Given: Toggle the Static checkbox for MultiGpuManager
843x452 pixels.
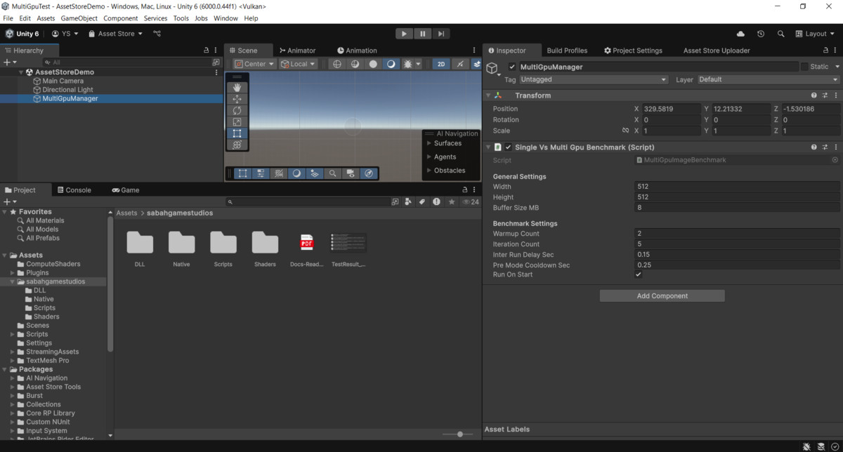Looking at the screenshot, I should tap(804, 67).
